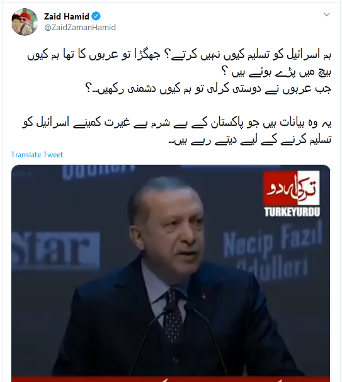Image resolution: width=342 pixels, height=382 pixels.
Task: Click the red caption bar at video bottom
Action: click(171, 379)
